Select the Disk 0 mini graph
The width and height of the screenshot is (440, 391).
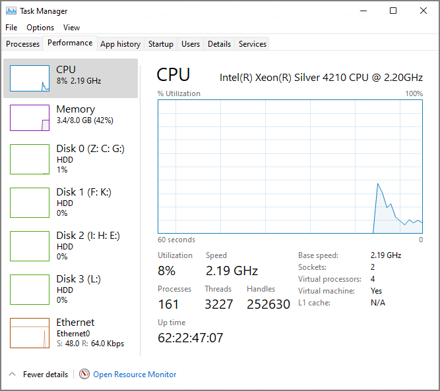[x=30, y=159]
